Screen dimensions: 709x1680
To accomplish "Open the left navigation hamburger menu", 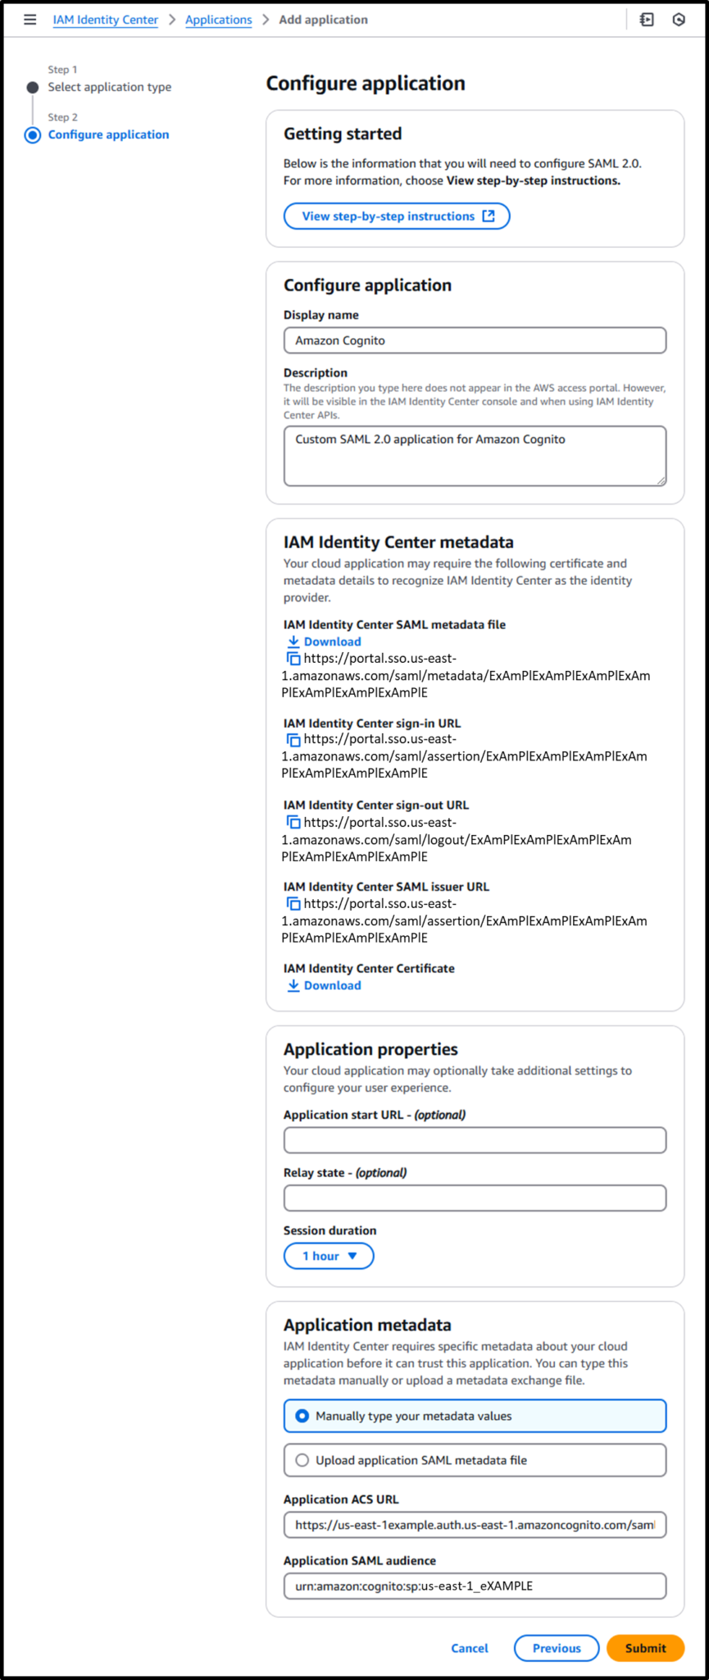I will [x=30, y=19].
